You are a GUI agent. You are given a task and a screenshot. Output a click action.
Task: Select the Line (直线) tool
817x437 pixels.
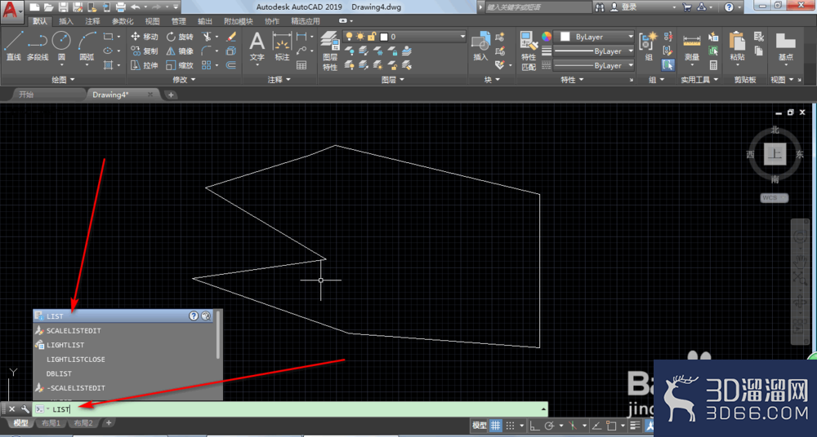tap(14, 46)
